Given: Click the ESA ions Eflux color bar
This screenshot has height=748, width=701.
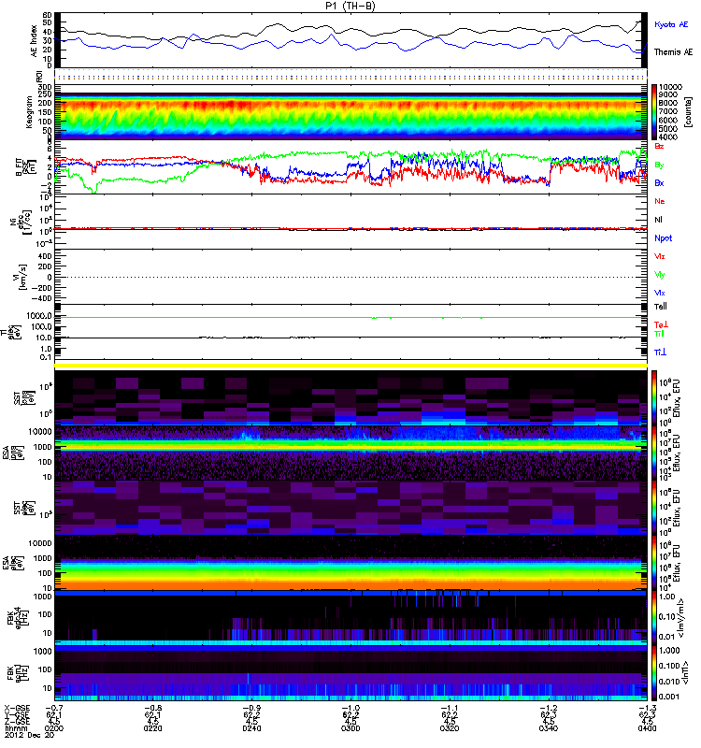Looking at the screenshot, I should coord(654,453).
